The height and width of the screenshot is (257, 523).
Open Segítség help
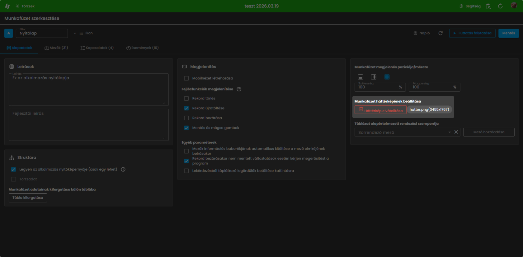pos(470,6)
